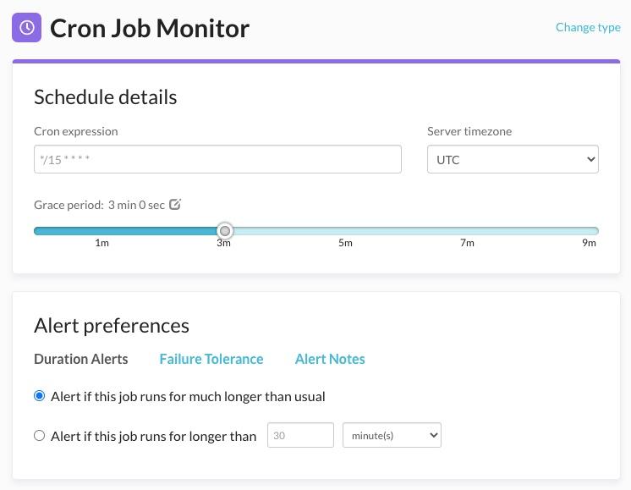Set grace period slider to 5m mark
The height and width of the screenshot is (490, 631).
[345, 231]
